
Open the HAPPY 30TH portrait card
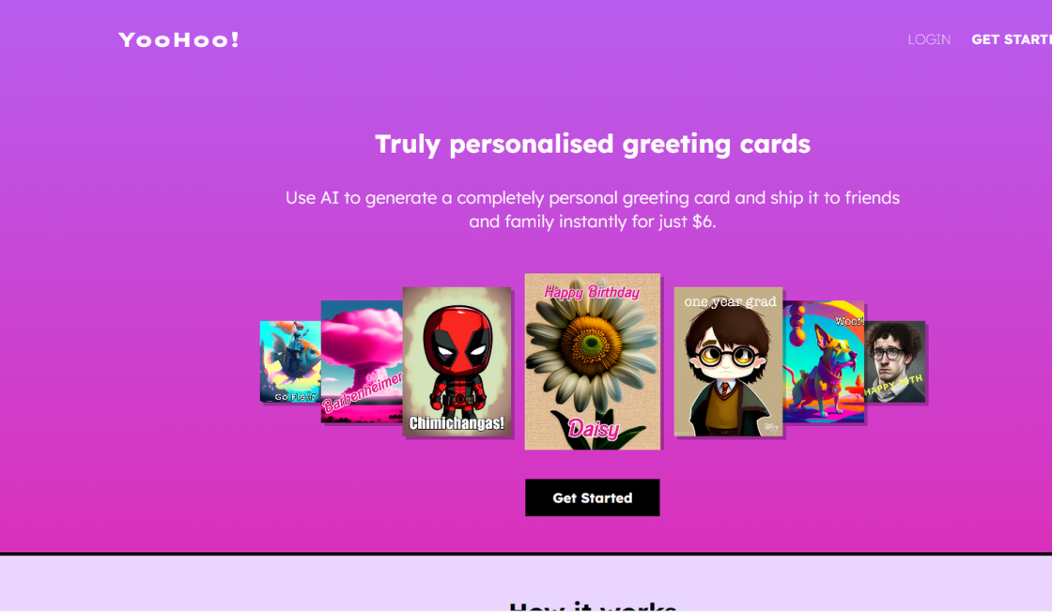[894, 361]
